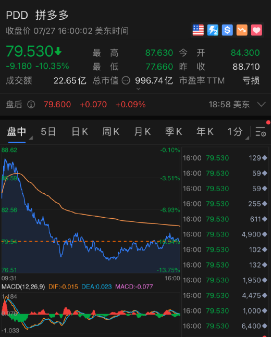Tap the 最高 value 87.630
Screen dimensions: 271x337
[x=159, y=53]
